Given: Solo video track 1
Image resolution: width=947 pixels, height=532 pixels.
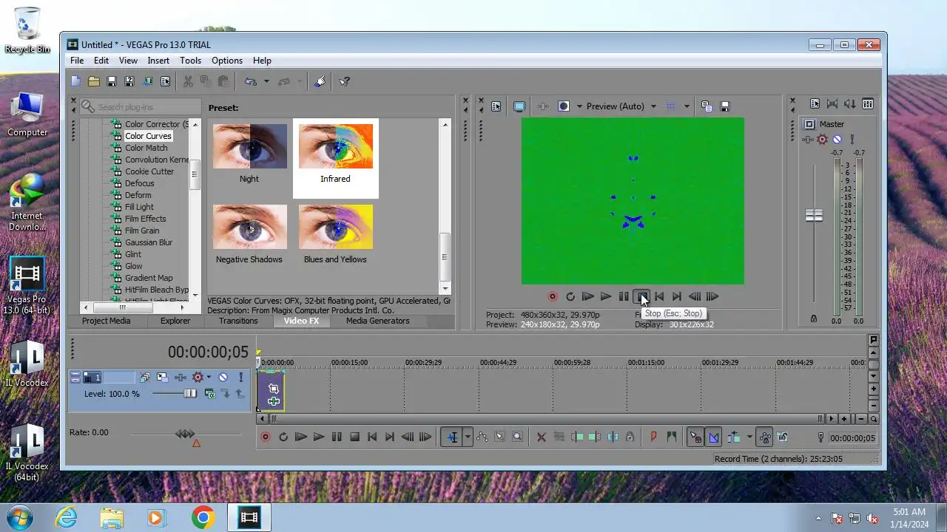Looking at the screenshot, I should (x=240, y=378).
